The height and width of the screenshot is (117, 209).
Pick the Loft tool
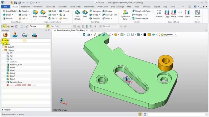(22, 19)
